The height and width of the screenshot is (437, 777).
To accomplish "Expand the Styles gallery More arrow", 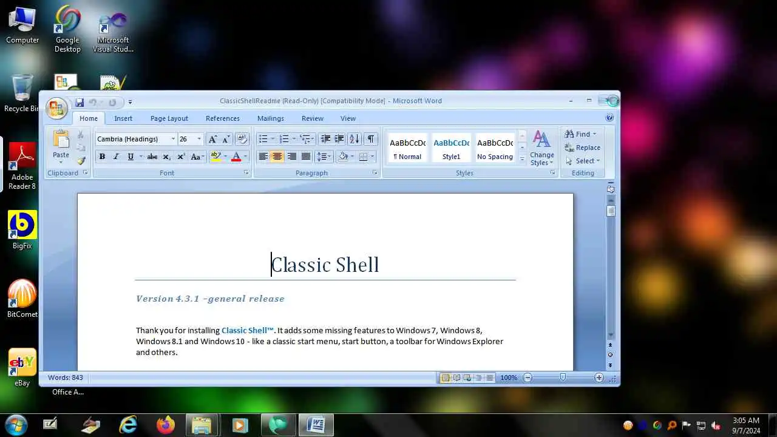I will point(522,159).
